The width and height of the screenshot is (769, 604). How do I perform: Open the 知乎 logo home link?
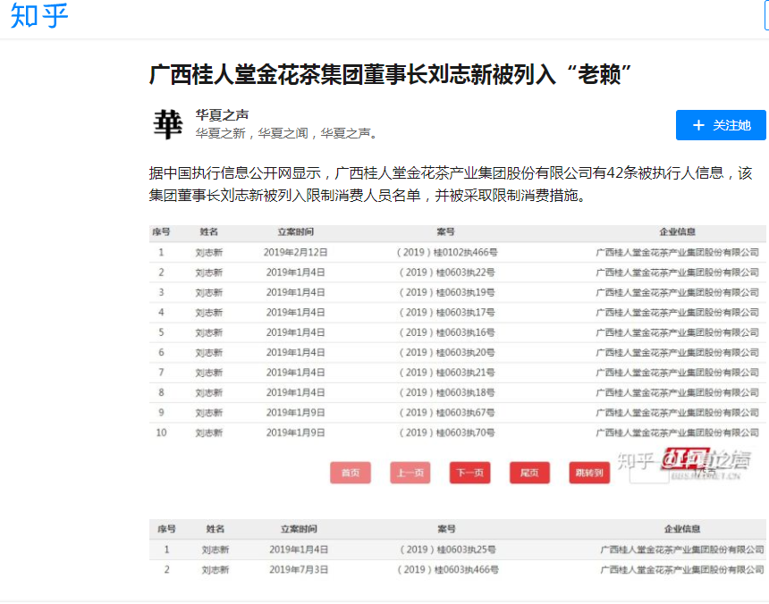pyautogui.click(x=39, y=15)
